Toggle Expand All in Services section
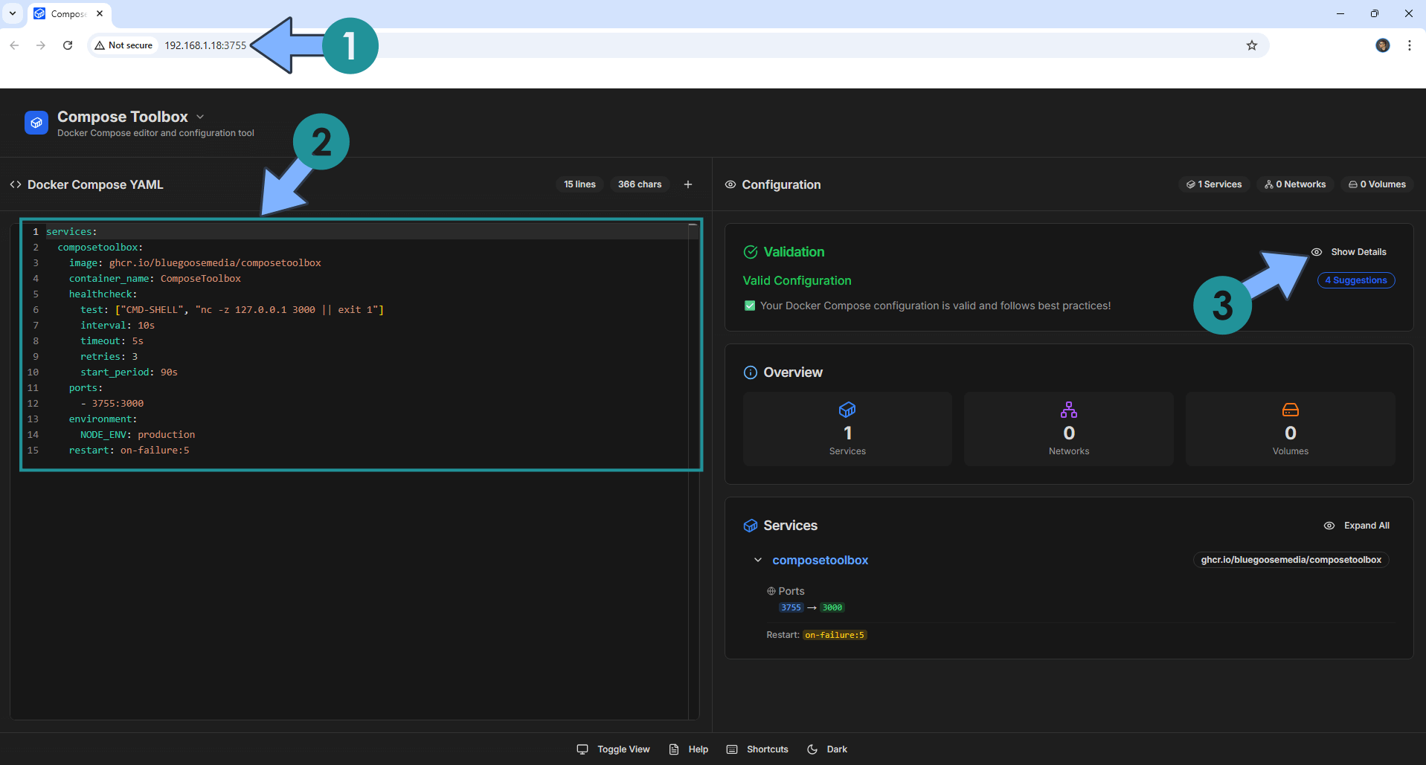 pos(1357,526)
